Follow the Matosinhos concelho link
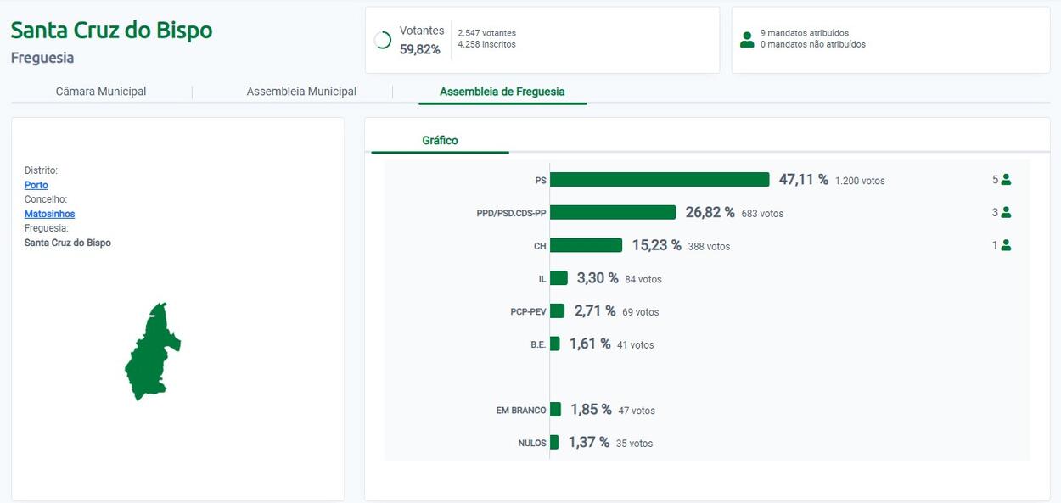The width and height of the screenshot is (1061, 503). [49, 214]
